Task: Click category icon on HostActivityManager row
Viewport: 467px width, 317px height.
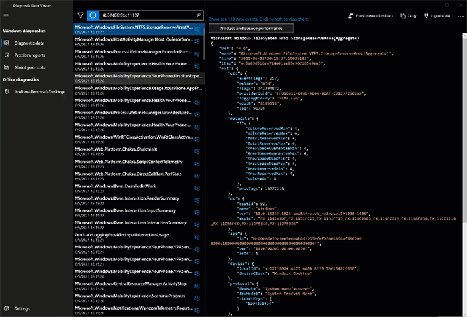Action: pyautogui.click(x=197, y=41)
